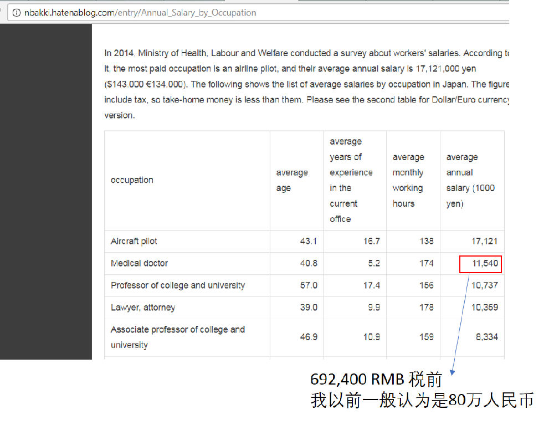The height and width of the screenshot is (430, 554).
Task: Select the 'Aircraft pilot' row label
Action: (x=134, y=241)
